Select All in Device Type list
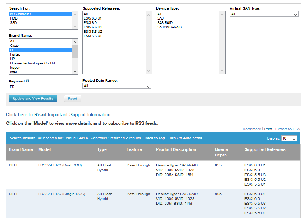Viewport: 307px width, 222px height. 188,14
